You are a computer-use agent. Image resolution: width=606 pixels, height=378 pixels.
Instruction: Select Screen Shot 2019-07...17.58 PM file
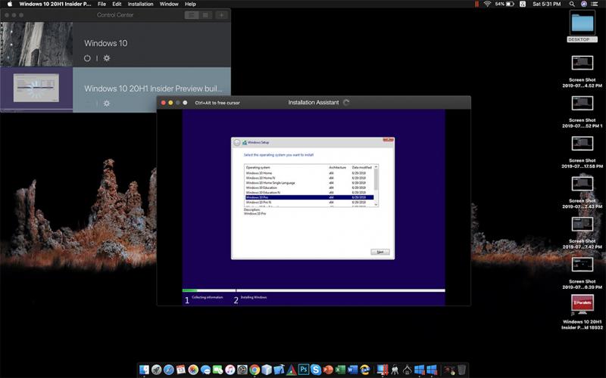click(x=582, y=144)
